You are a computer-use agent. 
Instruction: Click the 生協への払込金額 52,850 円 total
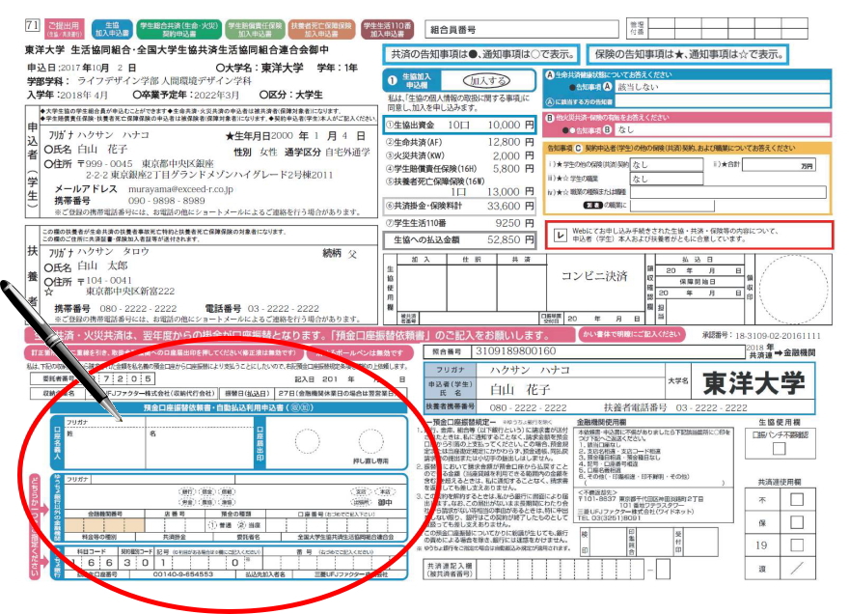click(459, 239)
